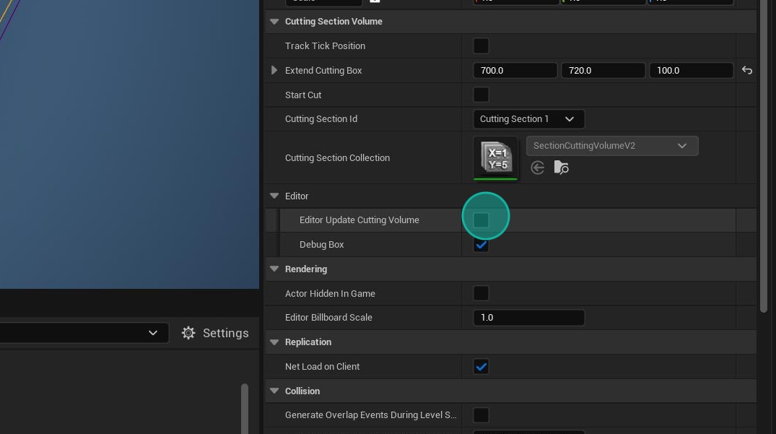Collapse the Editor category
Viewport: 776px width, 434px height.
(x=274, y=196)
